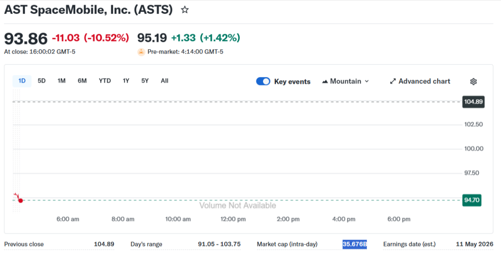View the YTD performance tab

pos(105,81)
